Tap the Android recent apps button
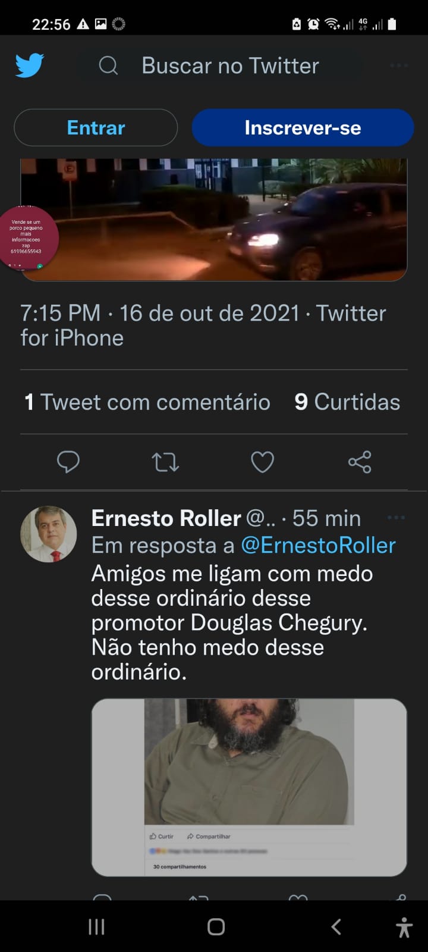Screen dimensions: 428x952 96,926
